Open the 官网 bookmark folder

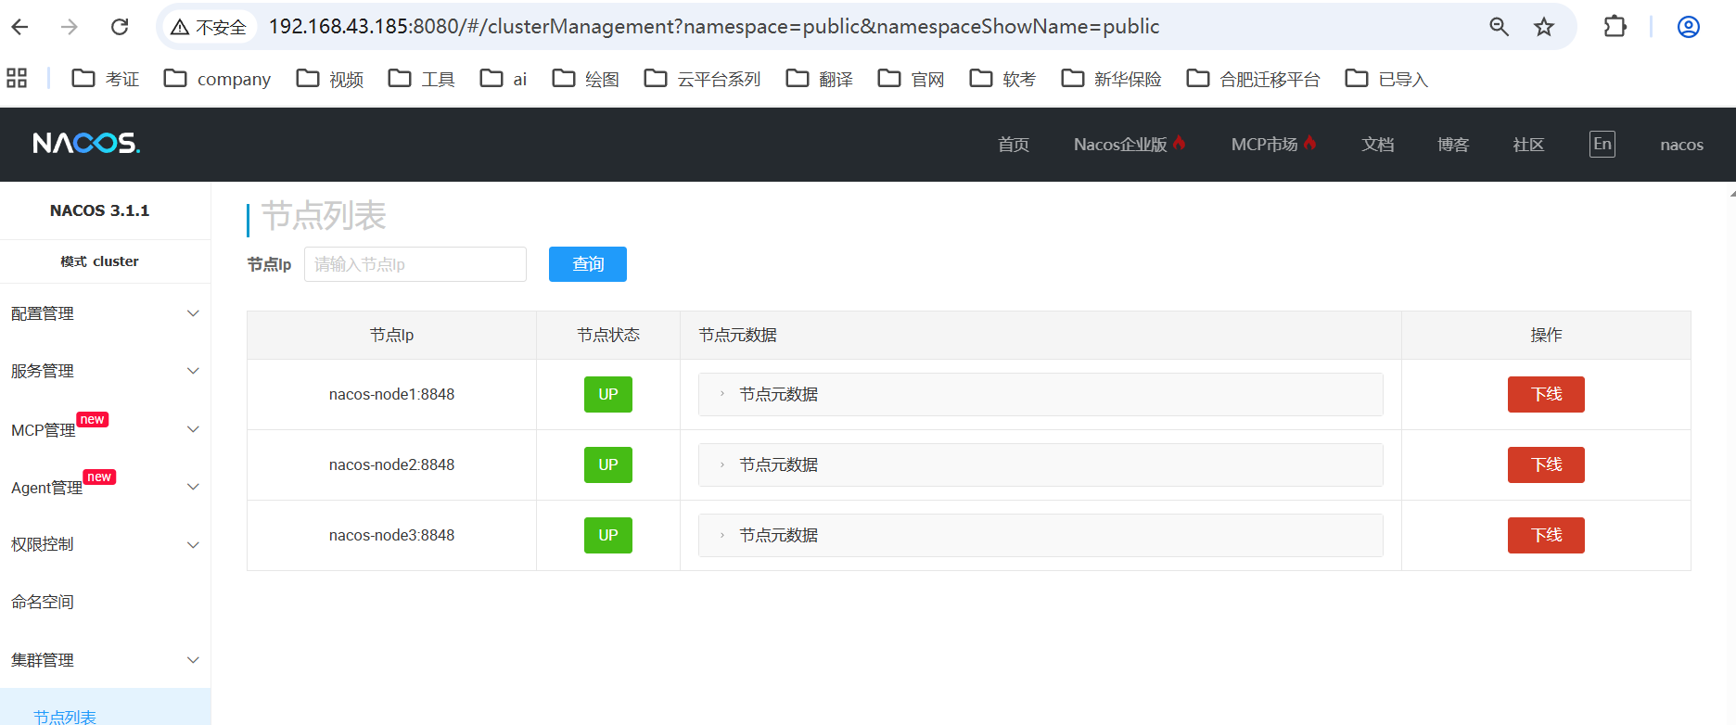912,79
